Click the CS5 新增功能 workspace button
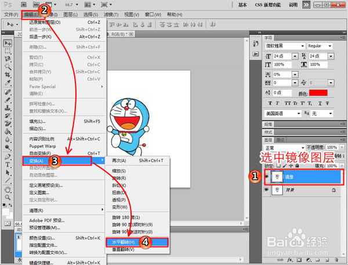This screenshot has height=265, width=348. point(267,5)
